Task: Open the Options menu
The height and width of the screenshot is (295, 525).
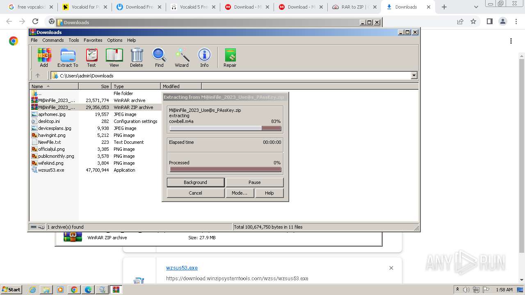Action: (115, 40)
